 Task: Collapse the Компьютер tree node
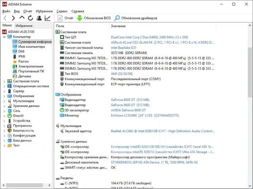[4, 37]
